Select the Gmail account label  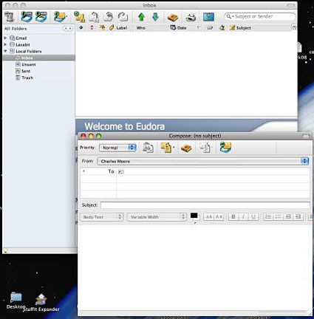21,38
